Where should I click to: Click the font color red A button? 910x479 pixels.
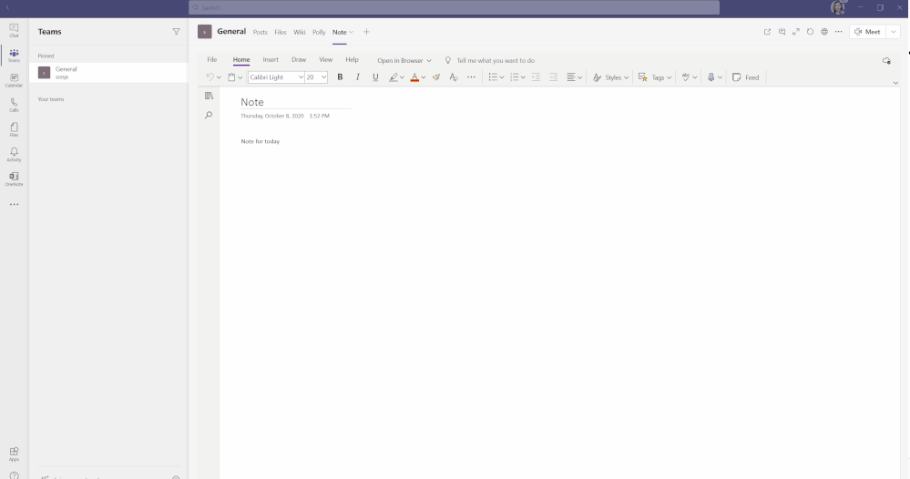[414, 77]
